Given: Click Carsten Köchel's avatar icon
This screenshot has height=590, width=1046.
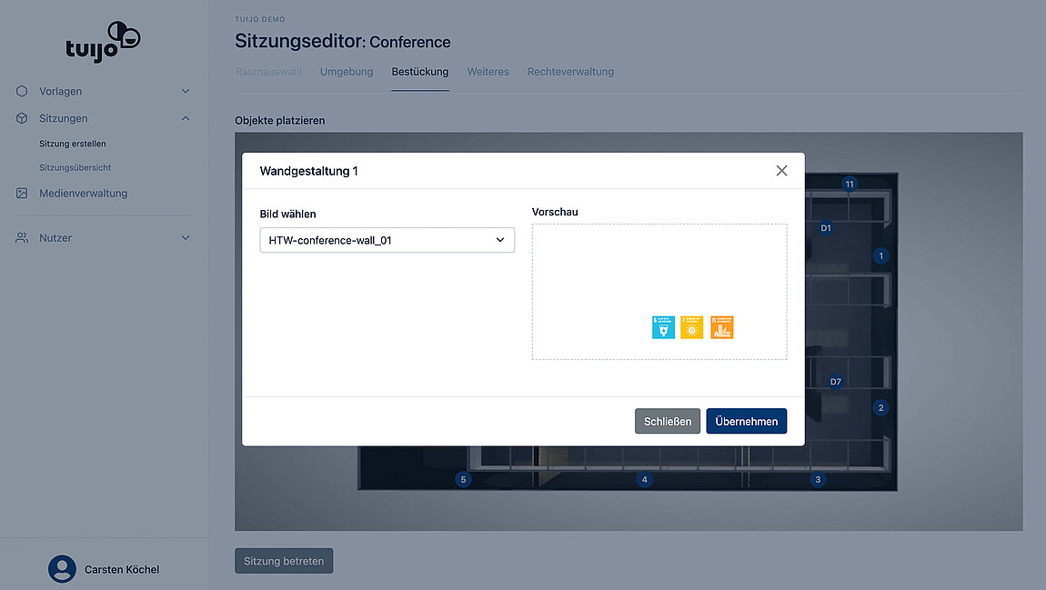Looking at the screenshot, I should pyautogui.click(x=62, y=569).
